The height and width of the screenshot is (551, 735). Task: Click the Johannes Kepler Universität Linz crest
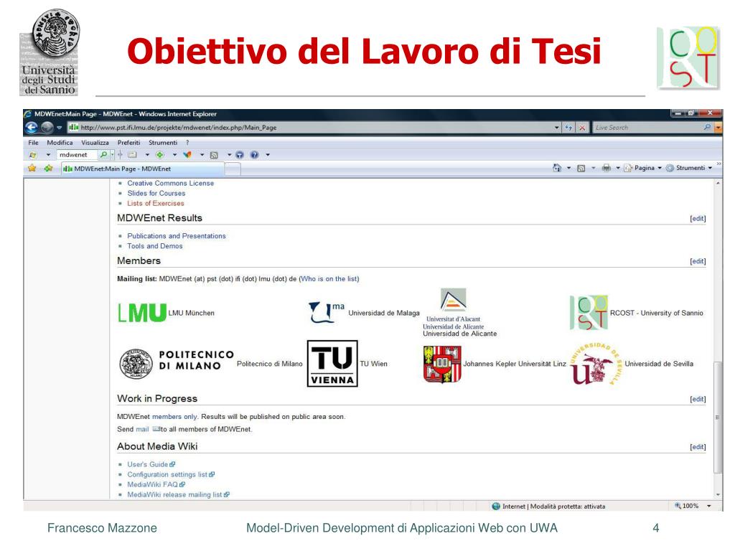(x=442, y=364)
